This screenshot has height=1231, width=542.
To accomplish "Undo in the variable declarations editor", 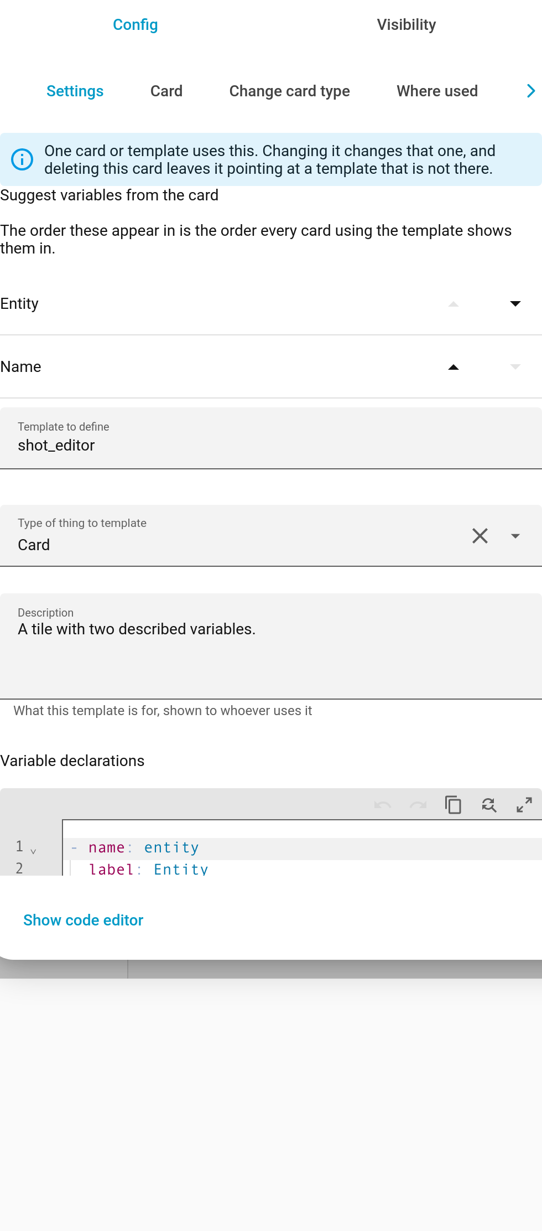I will click(383, 805).
